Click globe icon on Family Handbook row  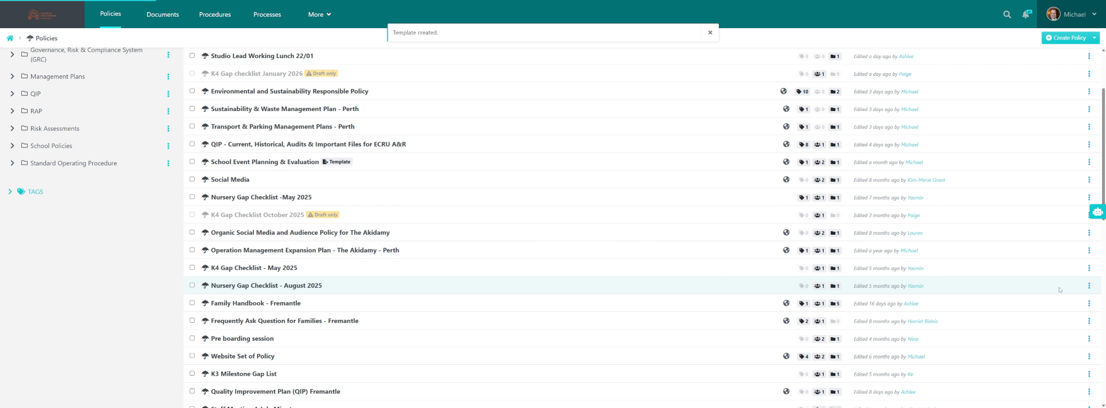786,303
